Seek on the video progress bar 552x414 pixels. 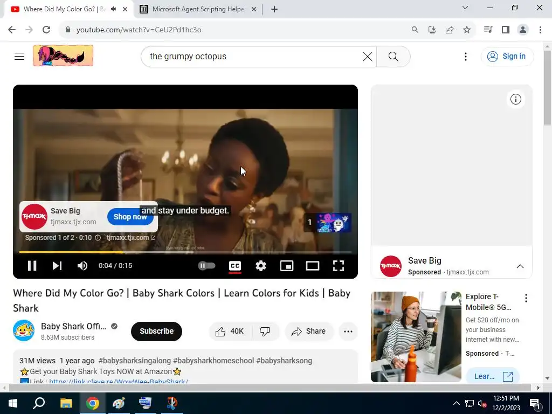(185, 252)
